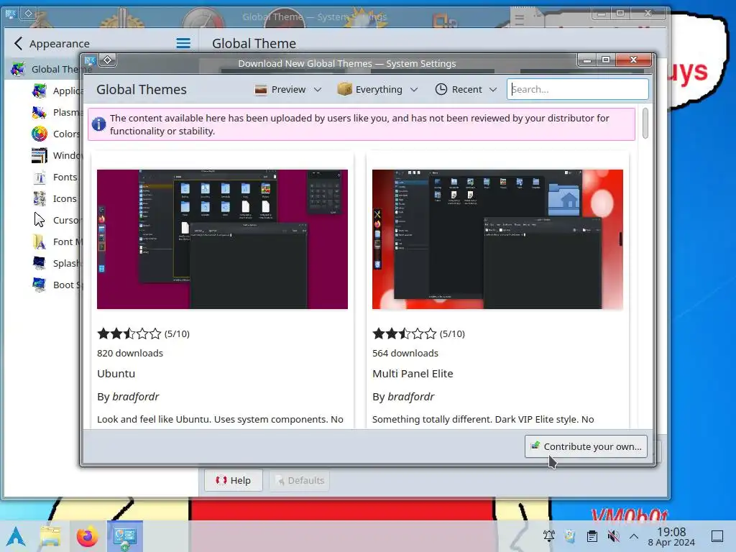Click the author bradfordr under Multi Panel Elite
Image resolution: width=736 pixels, height=552 pixels.
(410, 397)
